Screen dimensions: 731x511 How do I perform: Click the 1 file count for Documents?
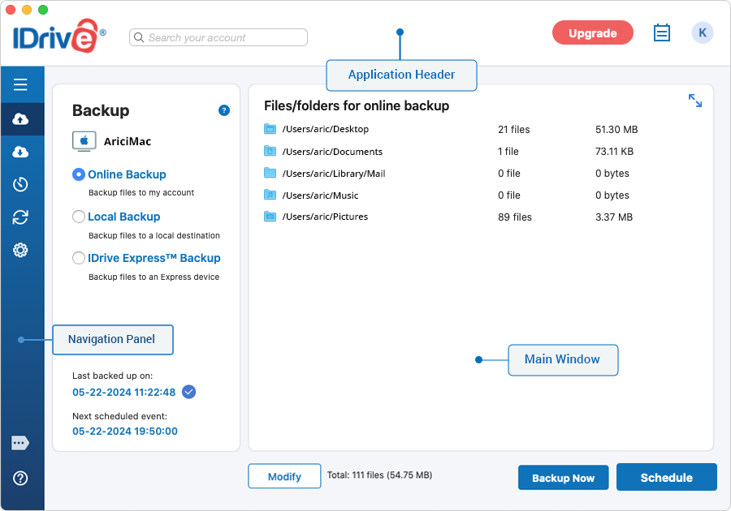(508, 151)
